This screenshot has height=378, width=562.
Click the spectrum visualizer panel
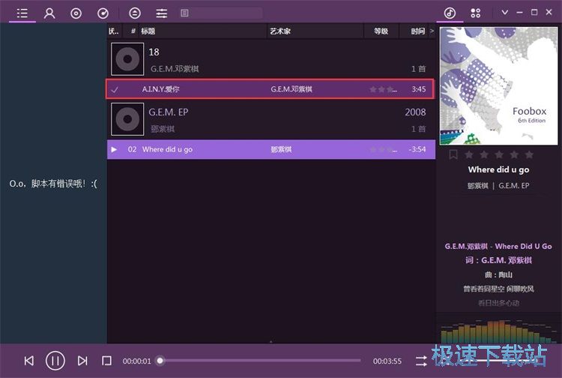(498, 330)
